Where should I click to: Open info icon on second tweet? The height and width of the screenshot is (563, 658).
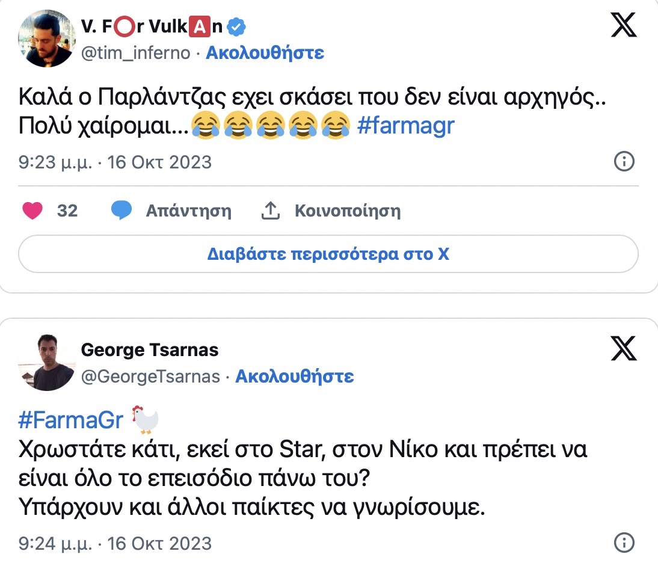[x=624, y=542]
